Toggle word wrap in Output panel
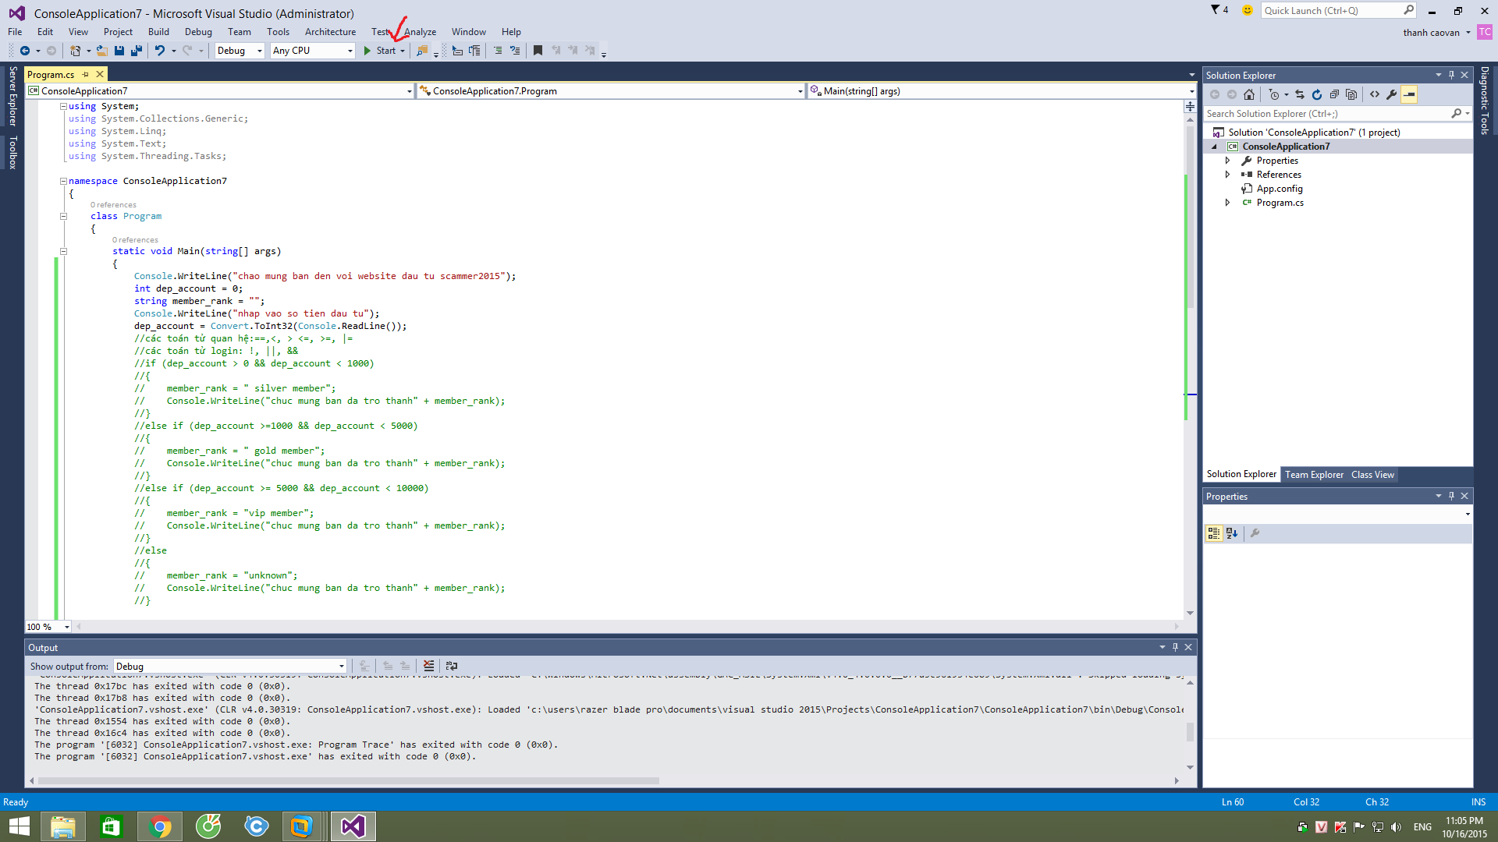This screenshot has height=842, width=1498. [x=452, y=666]
